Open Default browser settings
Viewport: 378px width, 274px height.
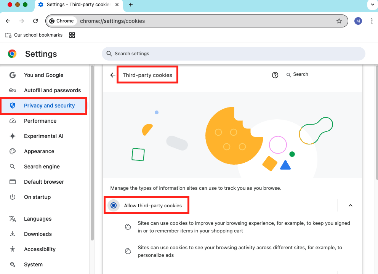[x=44, y=182]
